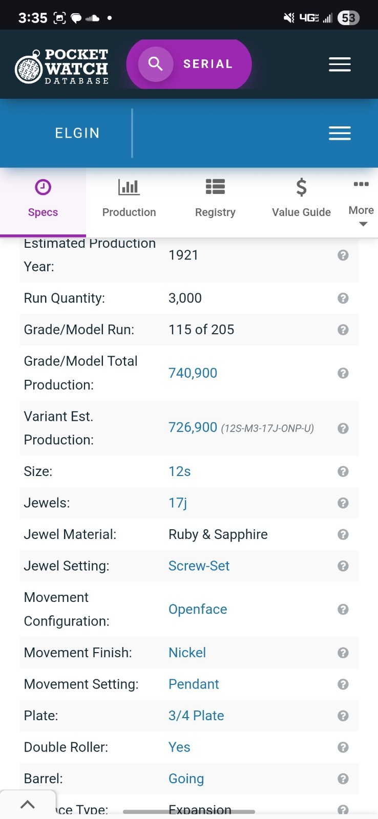Select the 3,000 run quantity value

point(185,298)
